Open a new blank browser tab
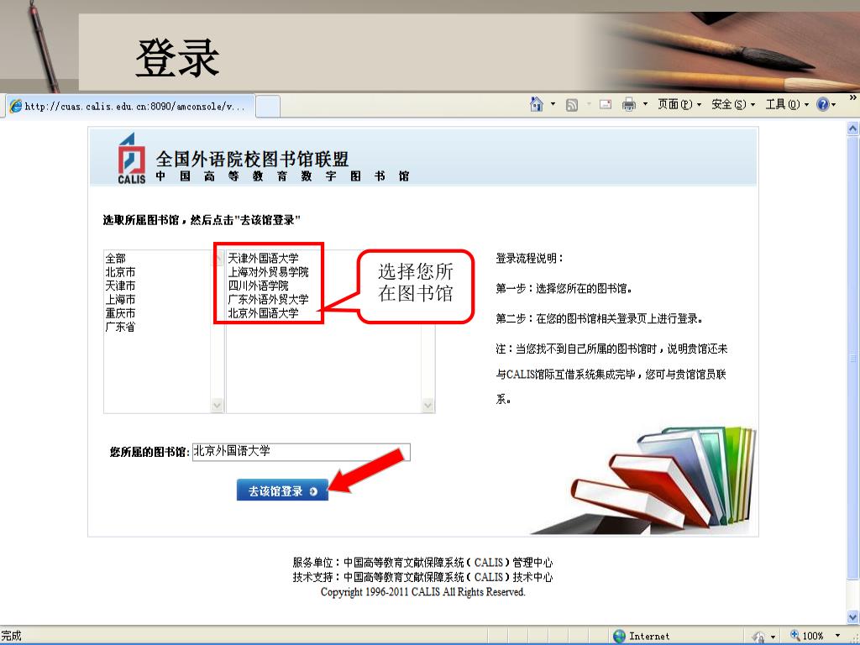The width and height of the screenshot is (860, 645). point(268,107)
